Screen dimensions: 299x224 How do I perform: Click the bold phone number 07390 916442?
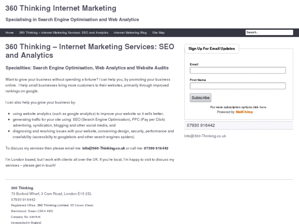156,148
